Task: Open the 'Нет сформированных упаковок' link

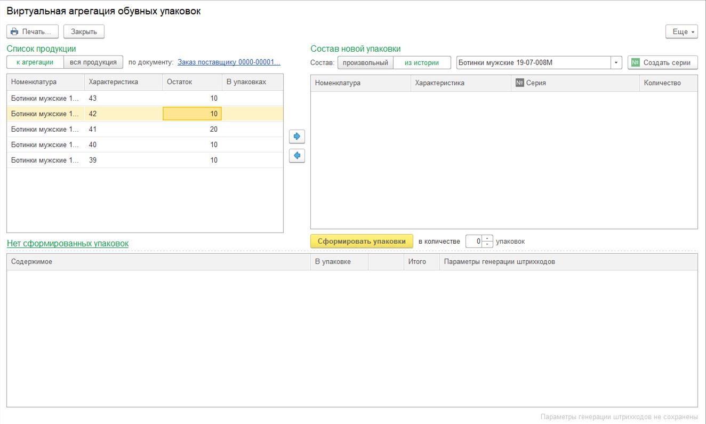Action: [x=68, y=244]
